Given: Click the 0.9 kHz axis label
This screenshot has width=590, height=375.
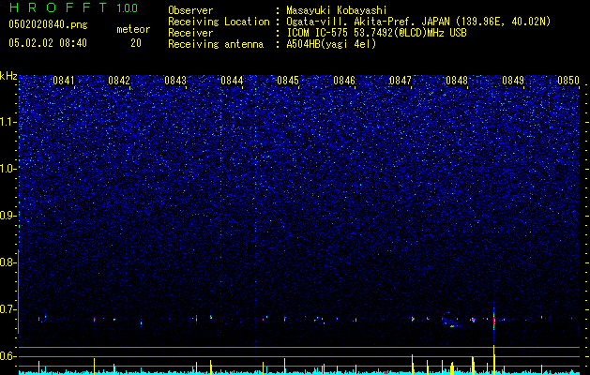Looking at the screenshot, I should (x=8, y=216).
